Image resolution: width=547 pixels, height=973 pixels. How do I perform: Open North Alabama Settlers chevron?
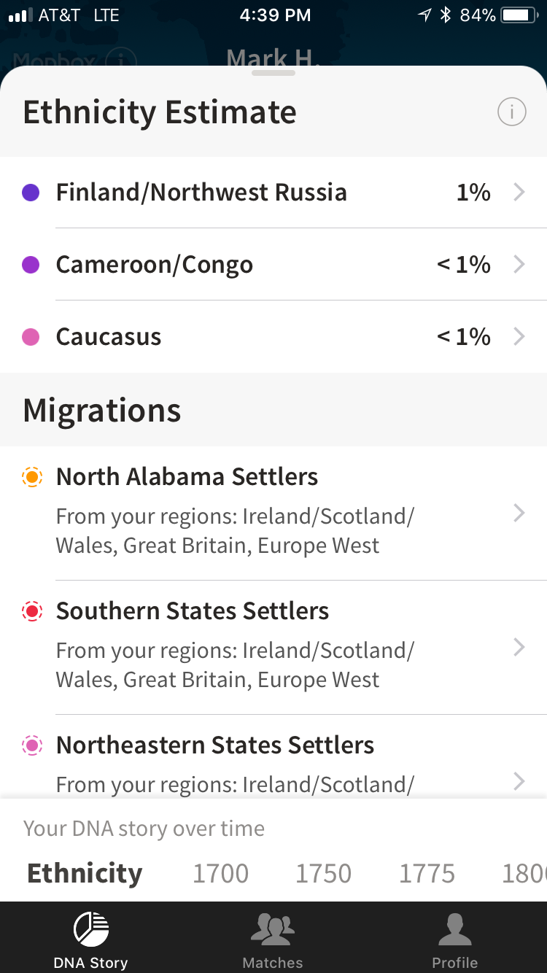pos(519,513)
